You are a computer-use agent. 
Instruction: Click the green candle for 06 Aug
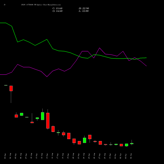tap(22, 114)
